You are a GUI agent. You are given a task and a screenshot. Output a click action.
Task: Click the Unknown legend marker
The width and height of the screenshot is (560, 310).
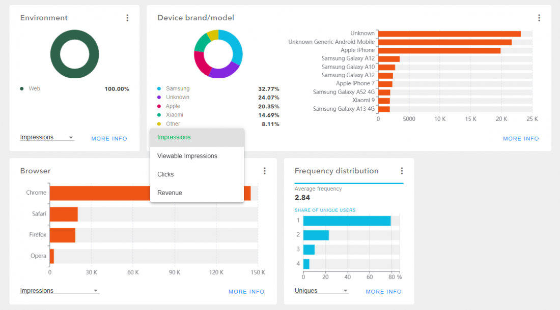point(160,97)
